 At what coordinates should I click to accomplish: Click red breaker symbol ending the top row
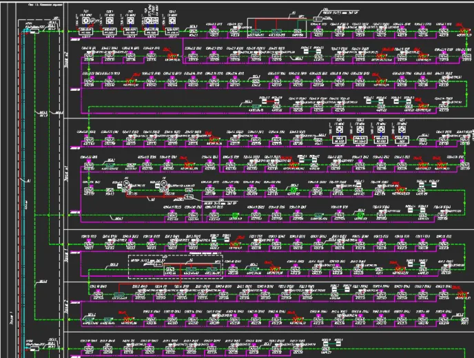[x=460, y=32]
